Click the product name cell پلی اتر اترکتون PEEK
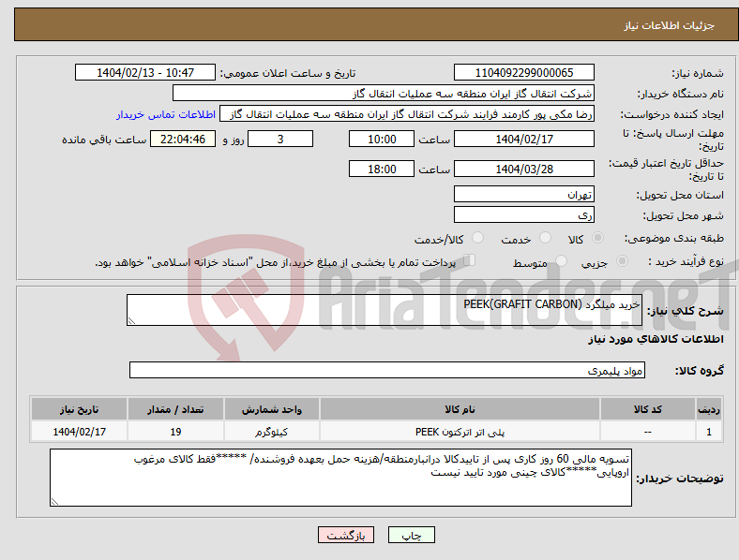The height and width of the screenshot is (560, 739). [460, 431]
